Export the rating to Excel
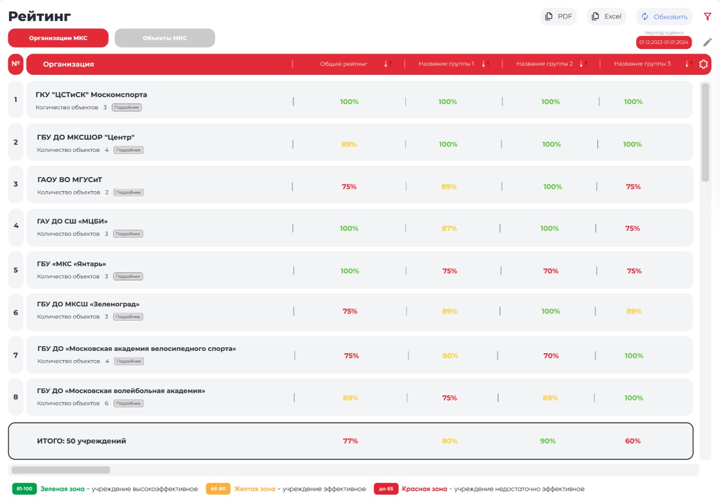 (606, 17)
